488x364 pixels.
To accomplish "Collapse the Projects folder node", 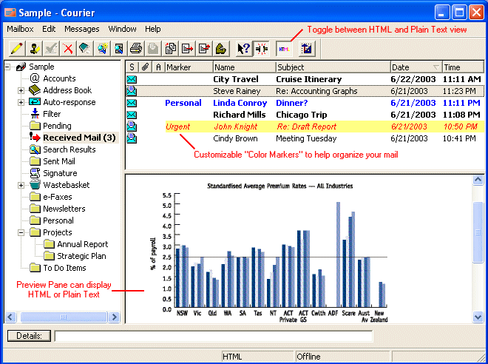I will point(21,232).
